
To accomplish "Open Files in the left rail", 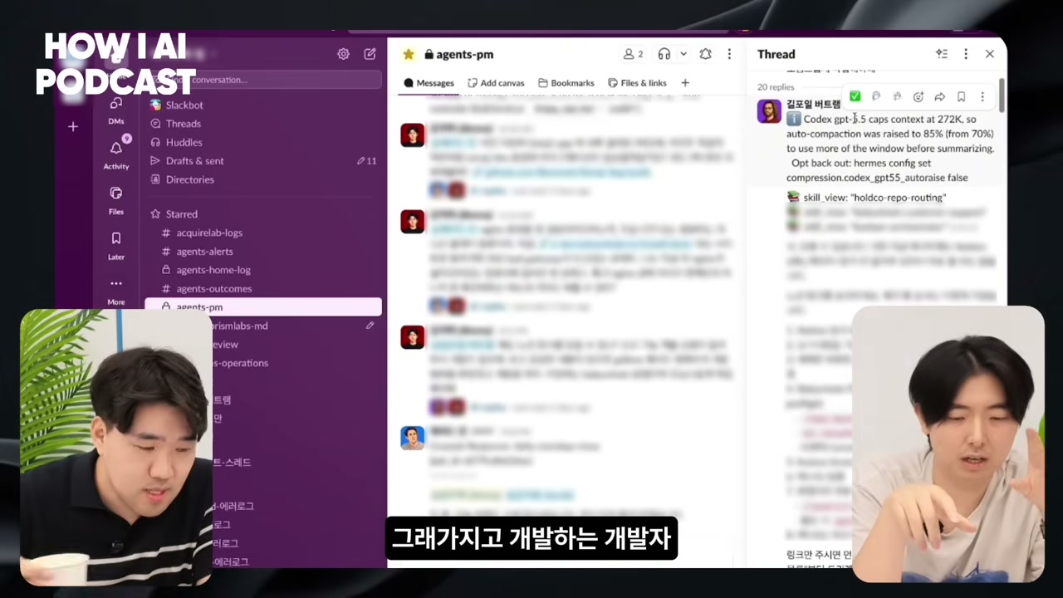I will (116, 199).
